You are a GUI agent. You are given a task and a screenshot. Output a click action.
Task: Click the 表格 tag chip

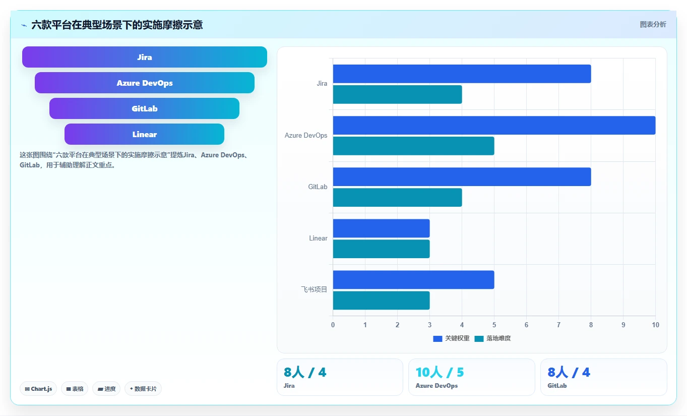point(75,389)
